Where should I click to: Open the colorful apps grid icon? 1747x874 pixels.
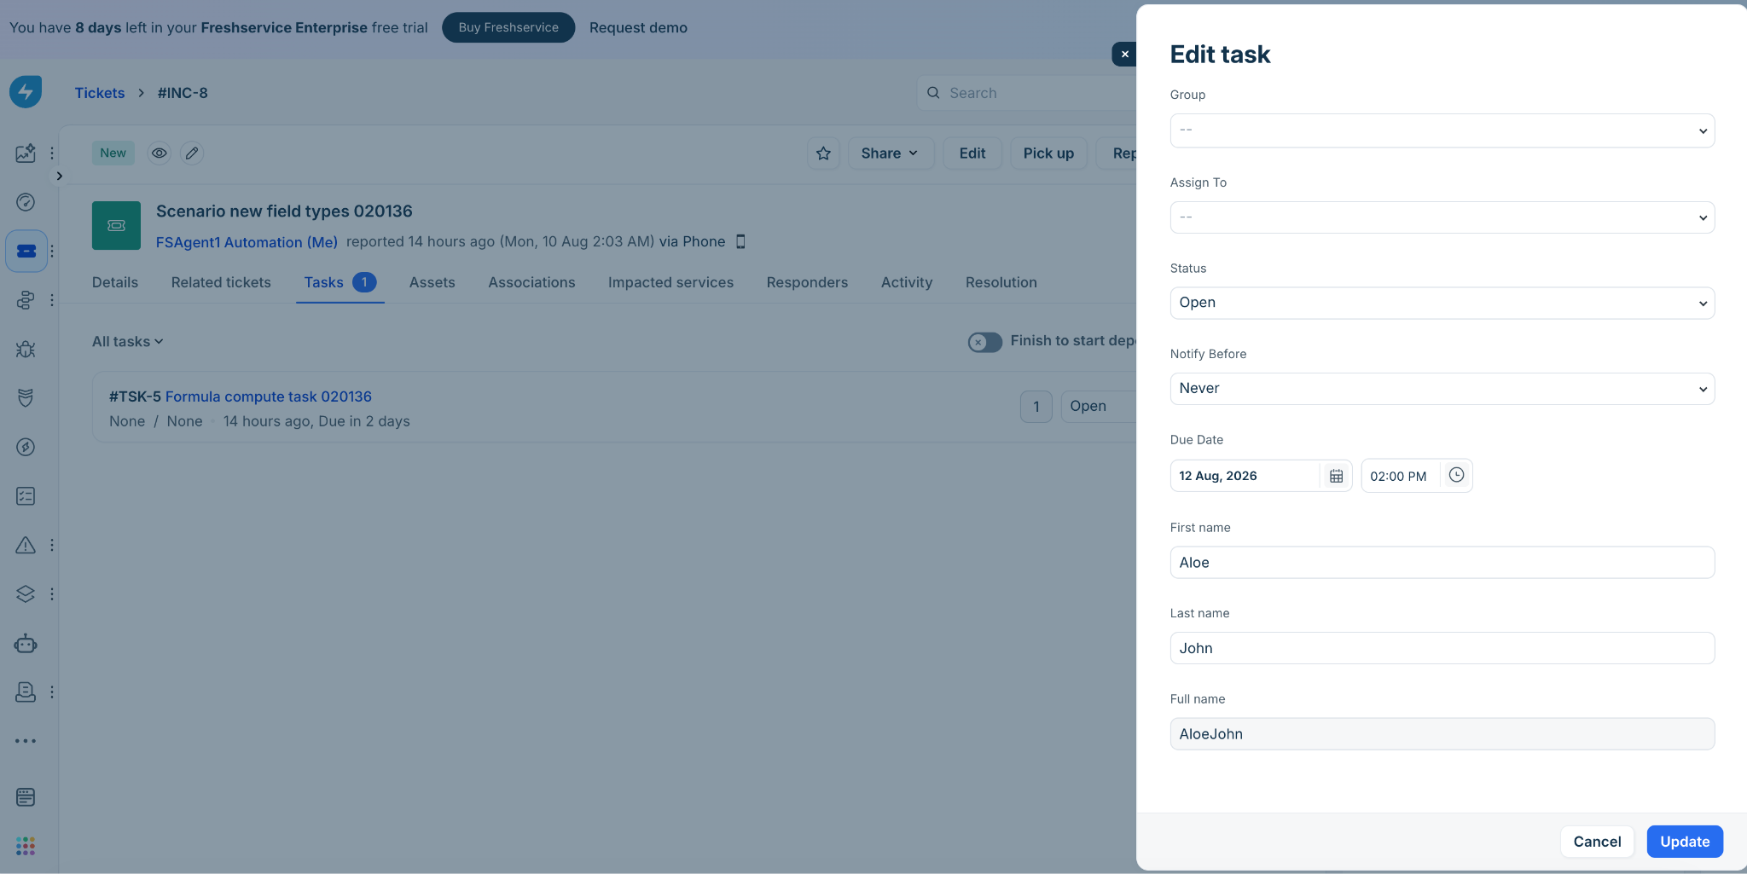point(26,846)
